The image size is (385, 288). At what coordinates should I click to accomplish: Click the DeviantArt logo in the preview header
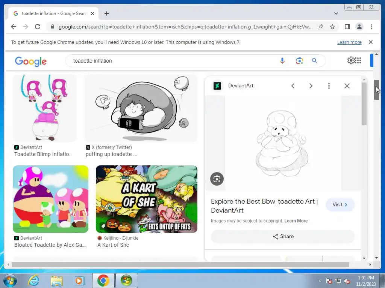pyautogui.click(x=217, y=86)
